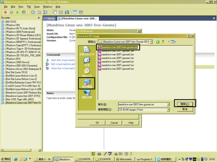Select [MS-DOS] in the Favorites list
Viewport: 217px width, 162px height.
(11, 22)
